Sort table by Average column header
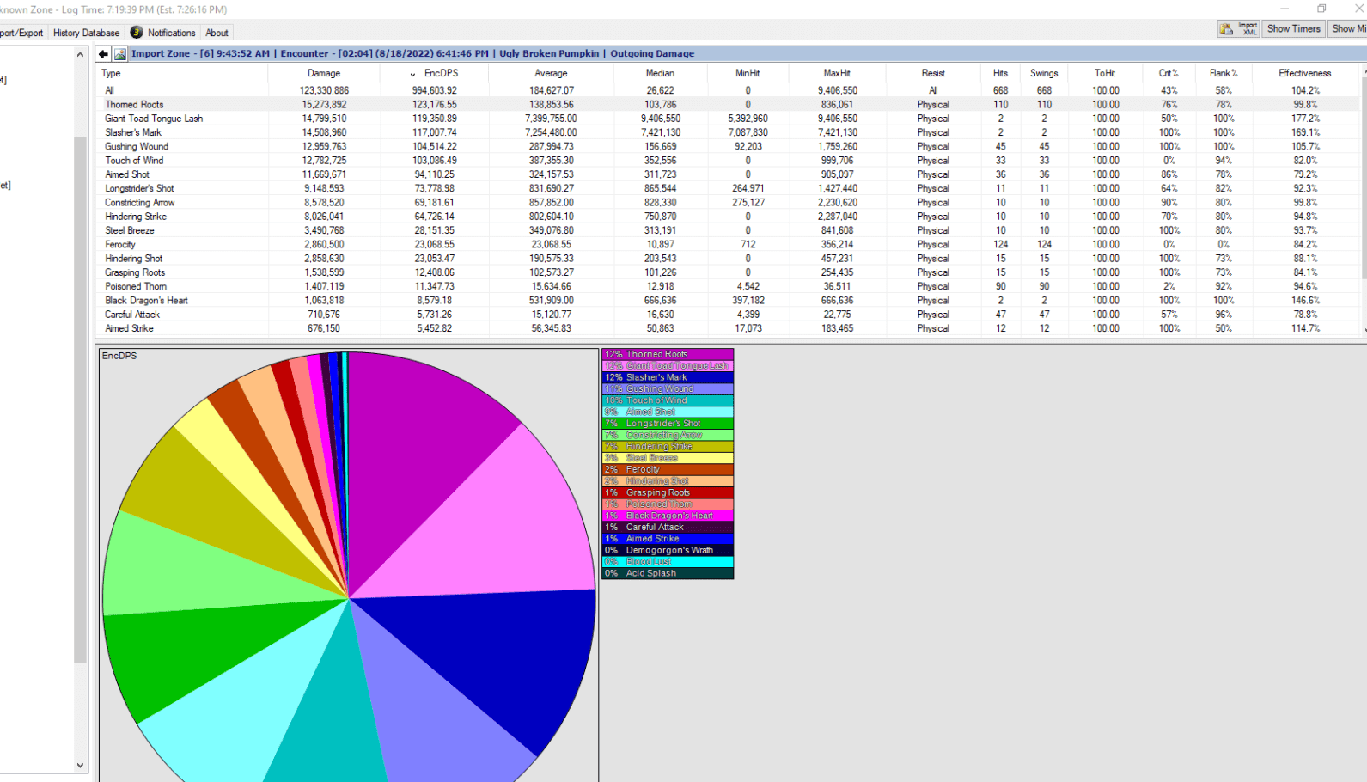Screen dimensions: 1367x782 (x=551, y=74)
